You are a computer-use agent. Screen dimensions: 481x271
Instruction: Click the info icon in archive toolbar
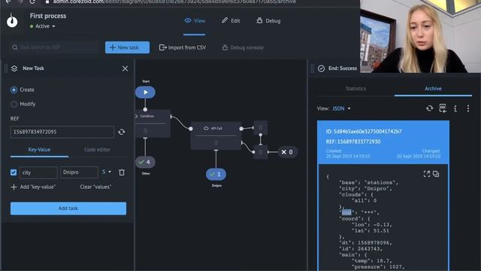(x=455, y=108)
